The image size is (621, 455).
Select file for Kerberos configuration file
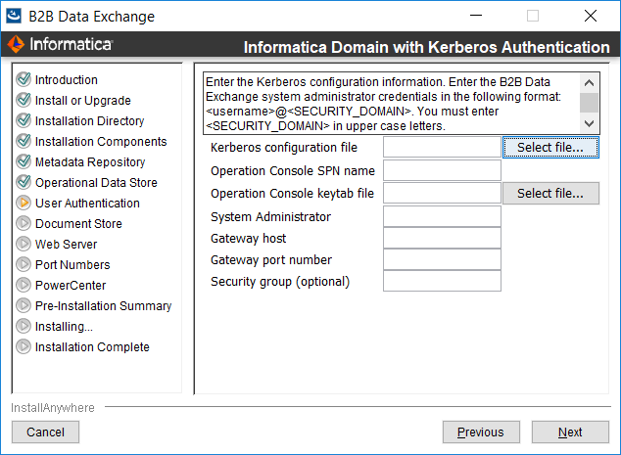(550, 148)
